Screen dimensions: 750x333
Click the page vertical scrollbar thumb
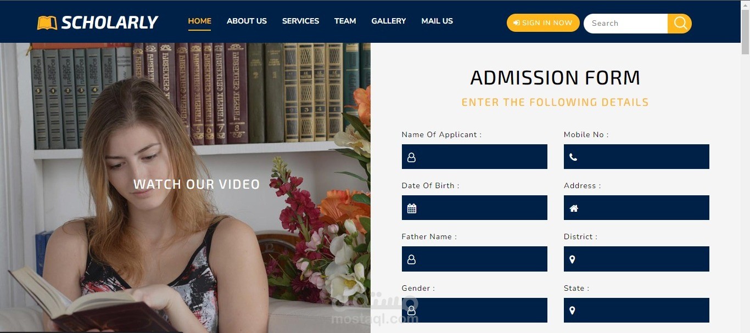745,32
